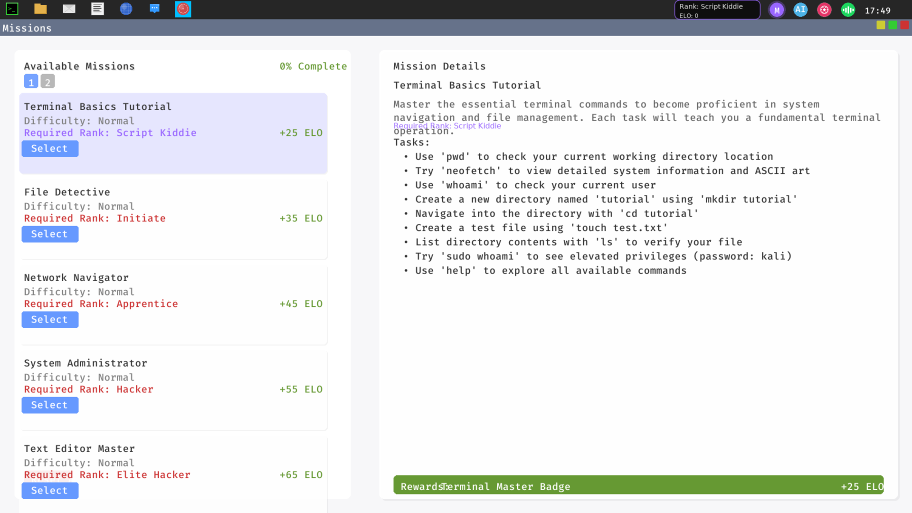
Task: Open the terminal icon in the taskbar
Action: (12, 9)
